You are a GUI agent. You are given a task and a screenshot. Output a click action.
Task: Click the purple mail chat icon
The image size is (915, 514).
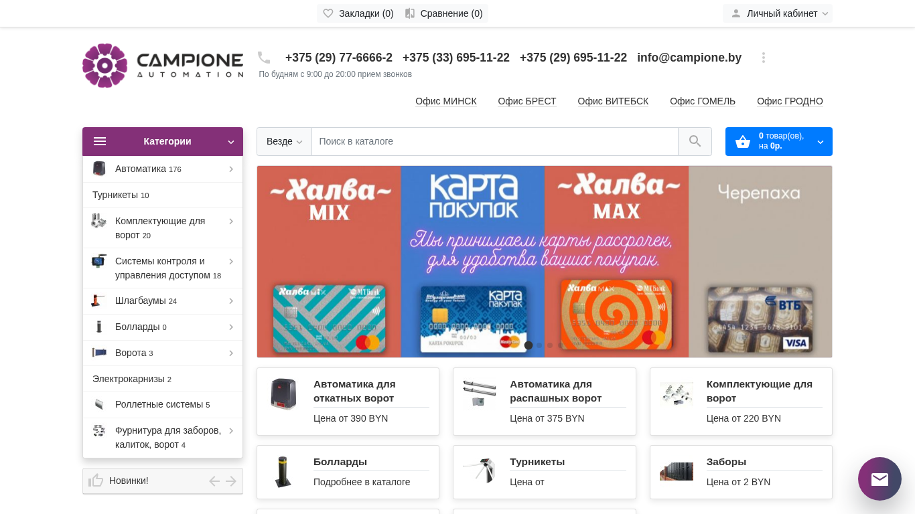(879, 479)
